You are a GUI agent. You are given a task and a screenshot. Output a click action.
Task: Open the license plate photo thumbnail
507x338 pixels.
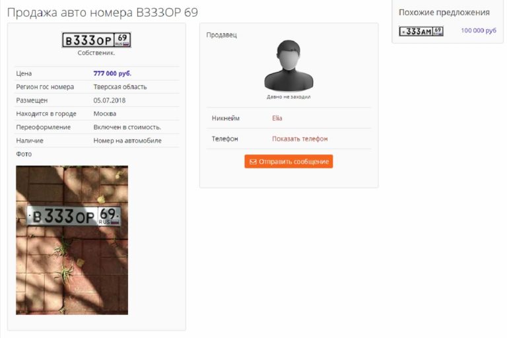tap(72, 240)
